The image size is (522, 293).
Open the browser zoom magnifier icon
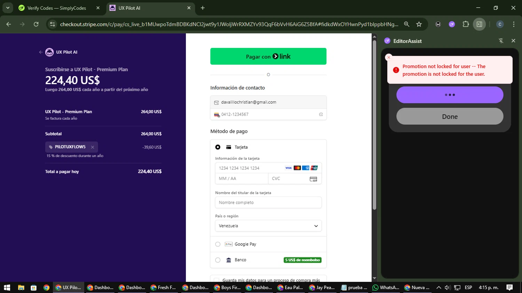406,24
